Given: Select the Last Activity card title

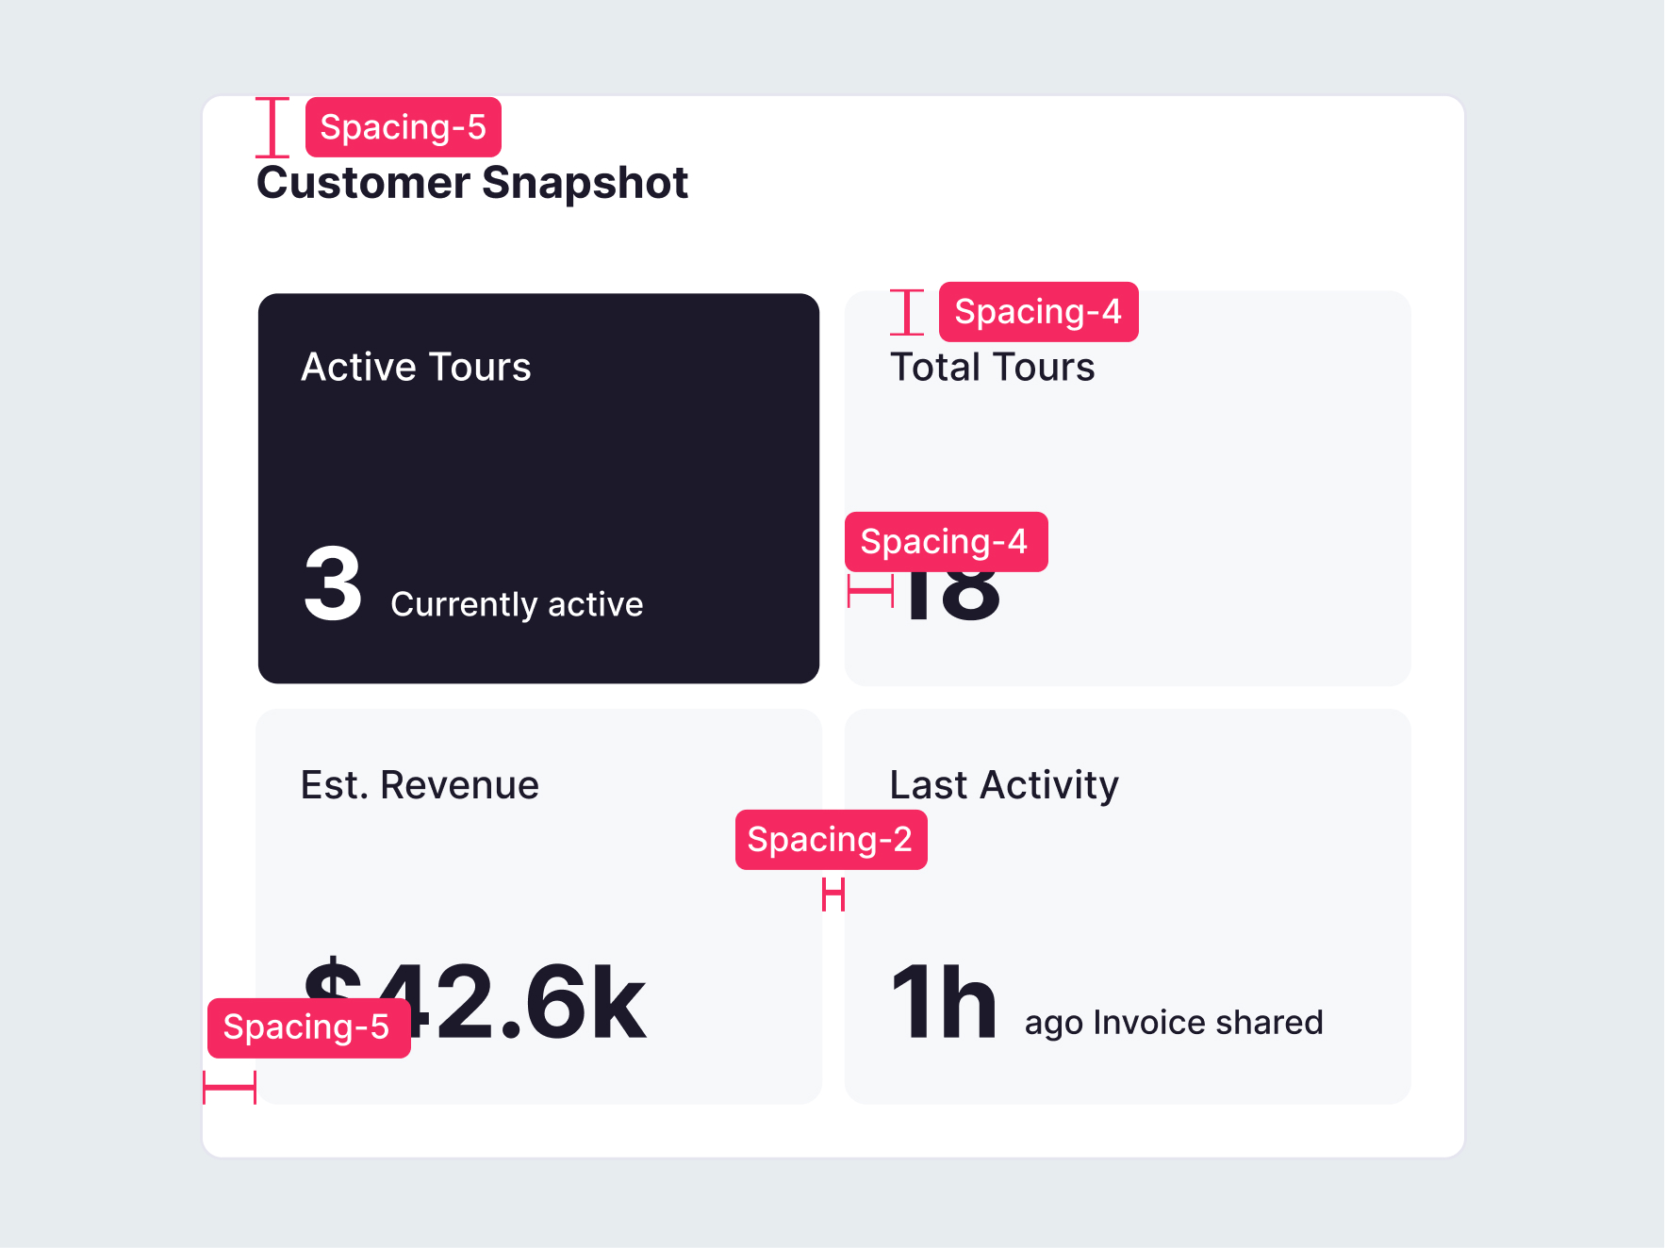Looking at the screenshot, I should point(1004,785).
